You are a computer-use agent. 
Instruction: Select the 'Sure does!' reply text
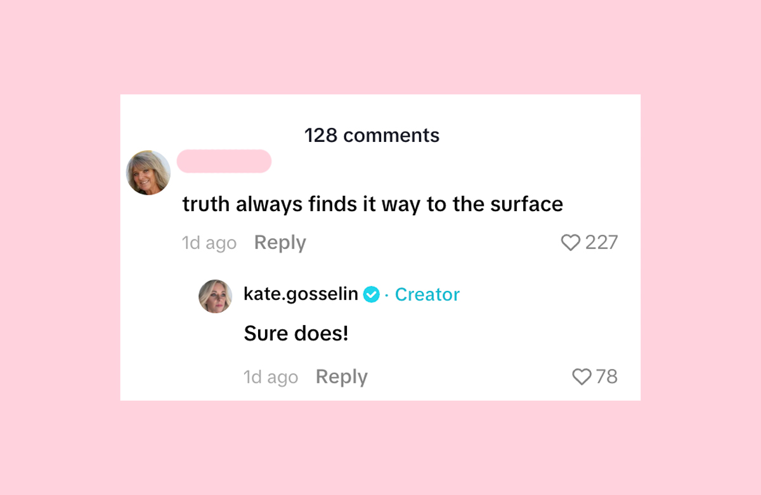pyautogui.click(x=296, y=333)
